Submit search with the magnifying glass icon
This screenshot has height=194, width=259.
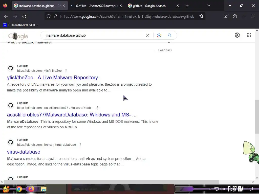[169, 35]
